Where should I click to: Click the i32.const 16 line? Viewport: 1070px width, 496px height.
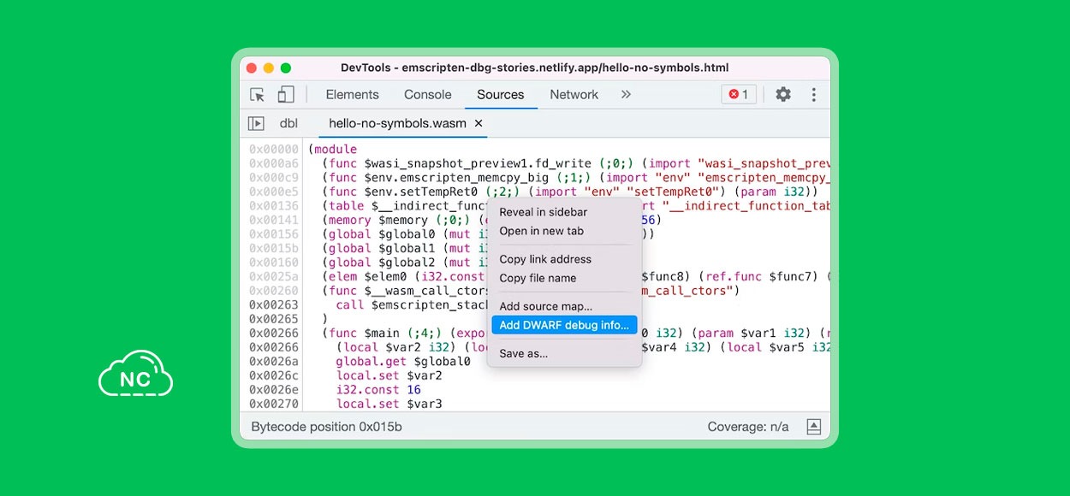378,390
